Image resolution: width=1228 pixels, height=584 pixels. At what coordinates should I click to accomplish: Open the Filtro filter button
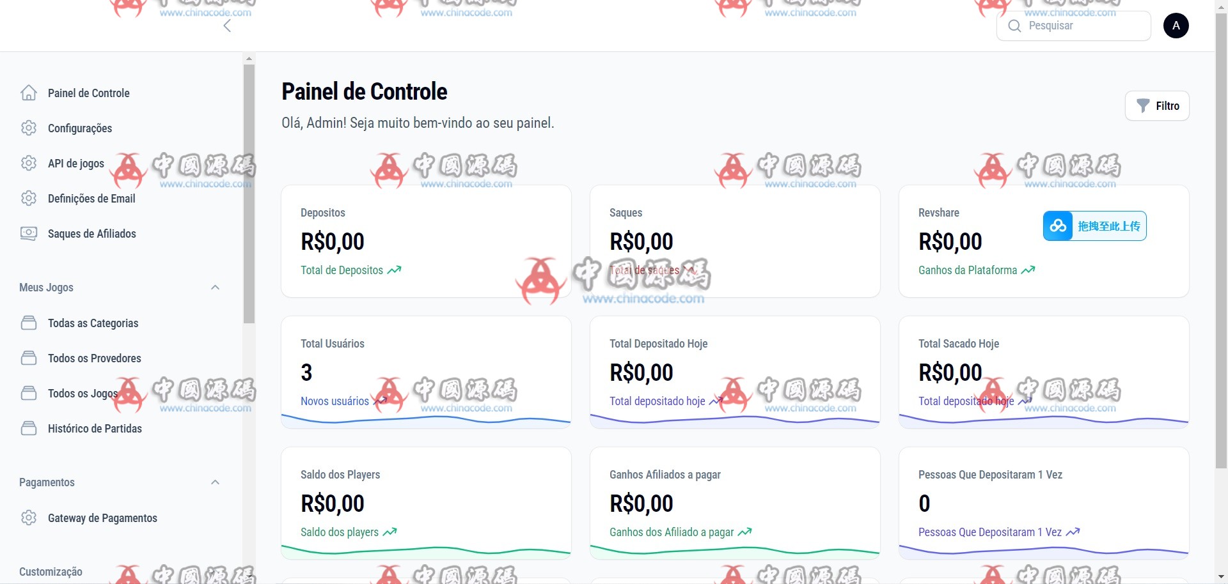click(1157, 106)
